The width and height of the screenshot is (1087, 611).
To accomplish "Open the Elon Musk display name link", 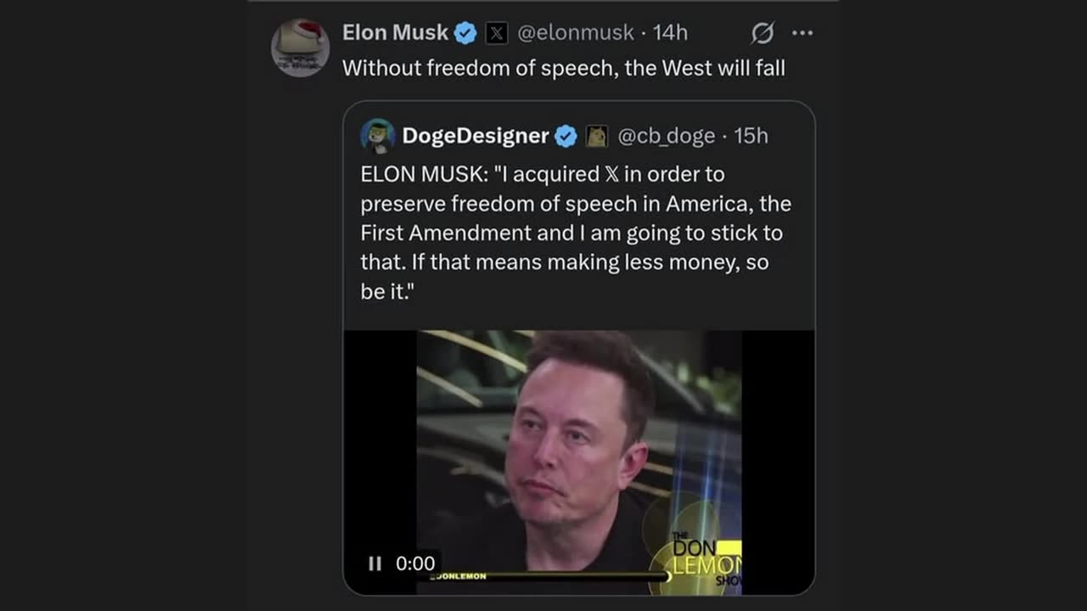I will (x=395, y=33).
